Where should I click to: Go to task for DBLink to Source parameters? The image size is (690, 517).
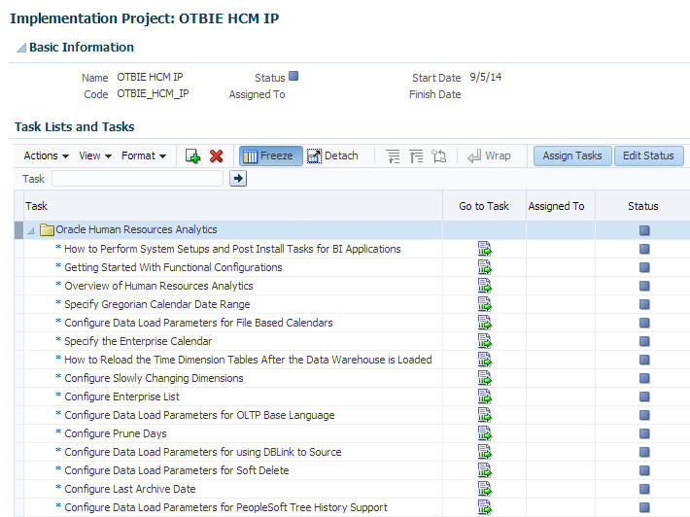click(485, 452)
